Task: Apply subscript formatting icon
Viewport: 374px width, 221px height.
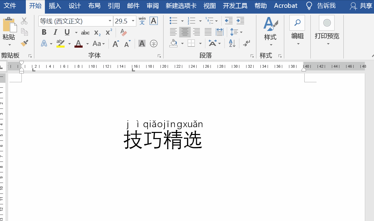Action: pyautogui.click(x=97, y=33)
